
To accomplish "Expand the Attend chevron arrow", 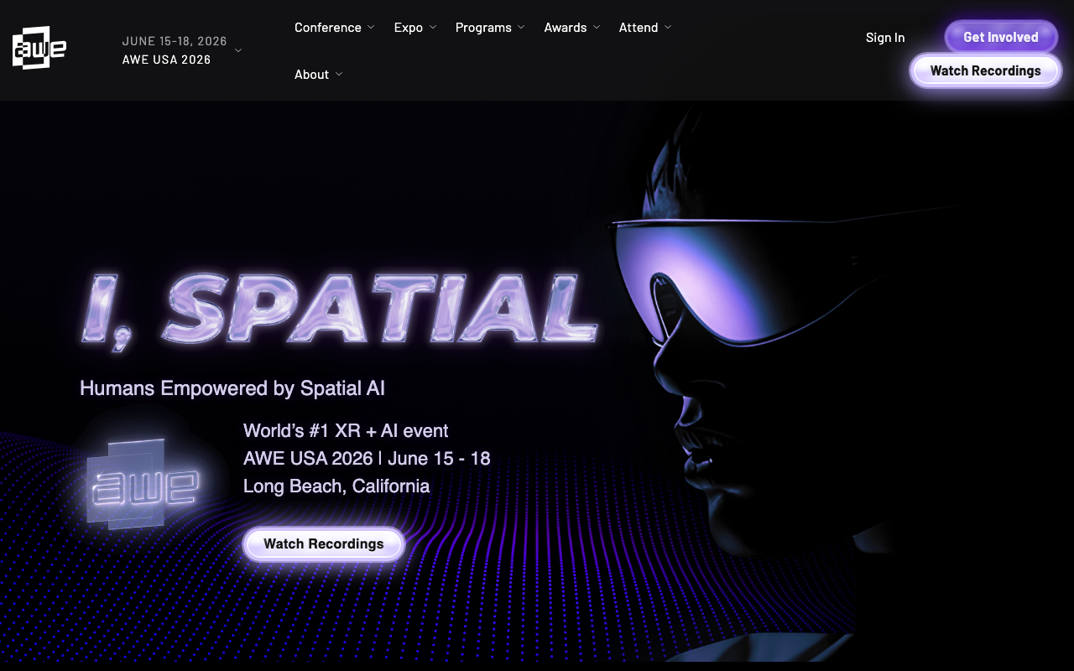I will point(668,28).
